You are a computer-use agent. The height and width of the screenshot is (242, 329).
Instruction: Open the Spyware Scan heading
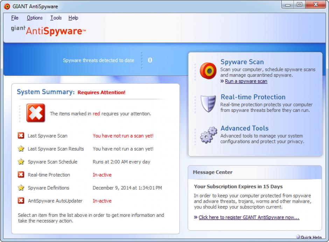(242, 62)
